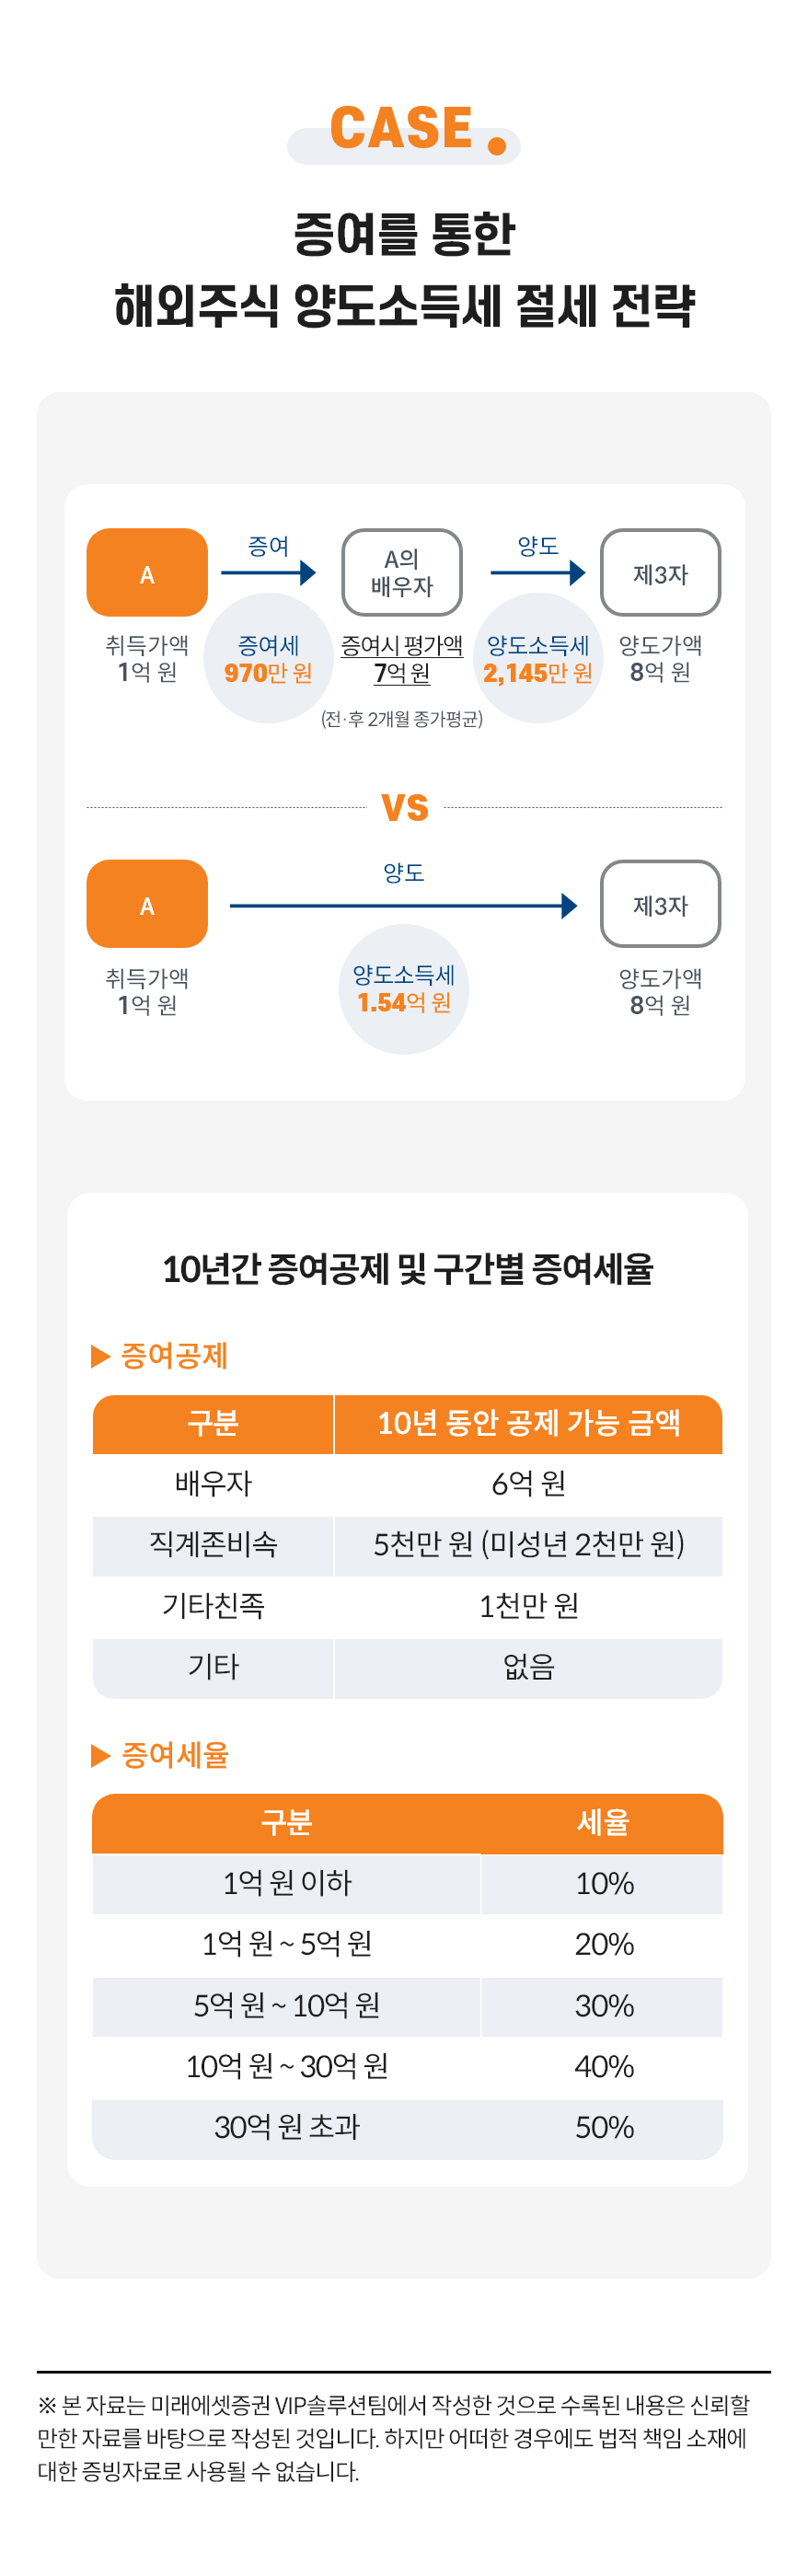Click the orange VS divider text

(405, 807)
